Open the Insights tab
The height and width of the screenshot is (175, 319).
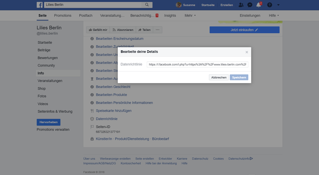(x=170, y=15)
